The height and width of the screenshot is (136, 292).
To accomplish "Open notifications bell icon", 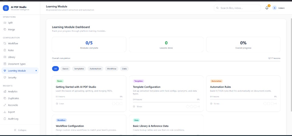I will (x=267, y=8).
